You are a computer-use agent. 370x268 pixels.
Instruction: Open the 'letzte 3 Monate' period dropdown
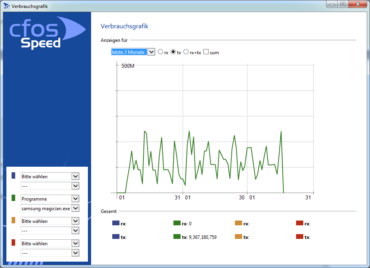pyautogui.click(x=133, y=52)
